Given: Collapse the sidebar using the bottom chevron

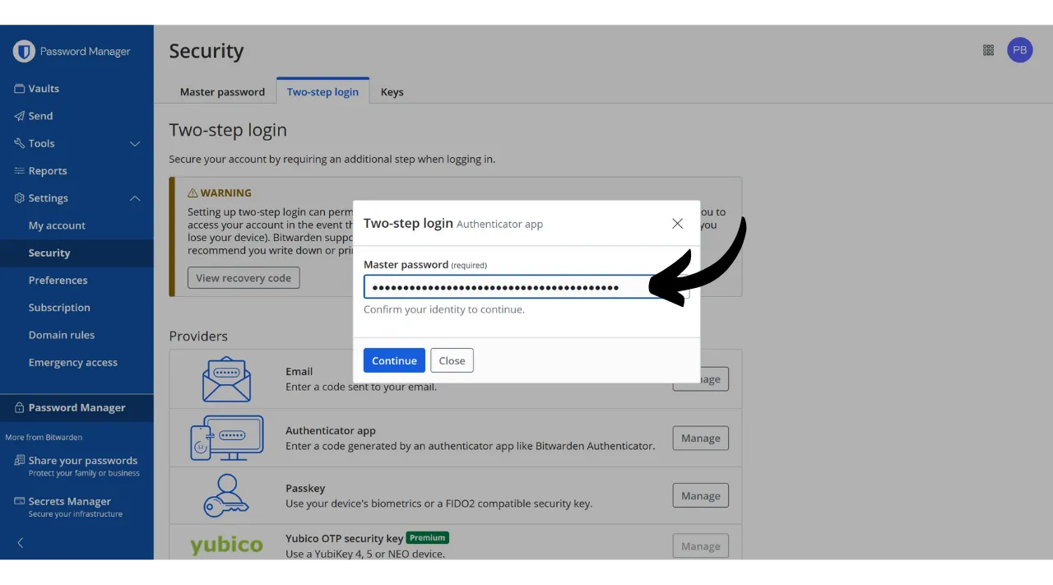Looking at the screenshot, I should [21, 542].
